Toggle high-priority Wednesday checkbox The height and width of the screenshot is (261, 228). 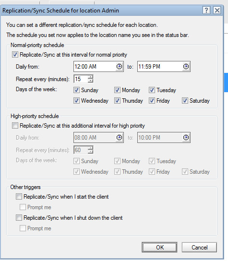click(76, 172)
